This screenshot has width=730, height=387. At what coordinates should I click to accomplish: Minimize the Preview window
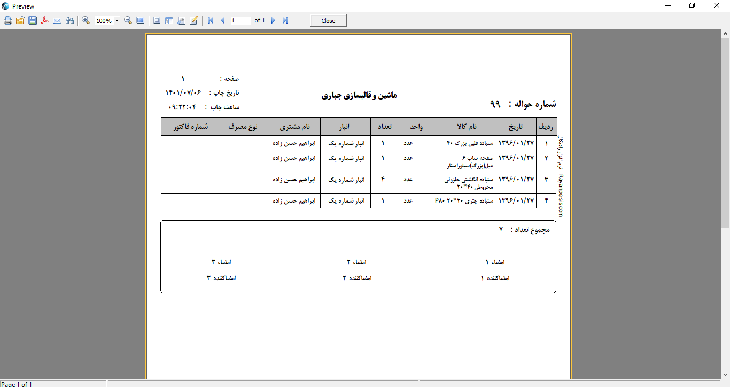coord(668,6)
